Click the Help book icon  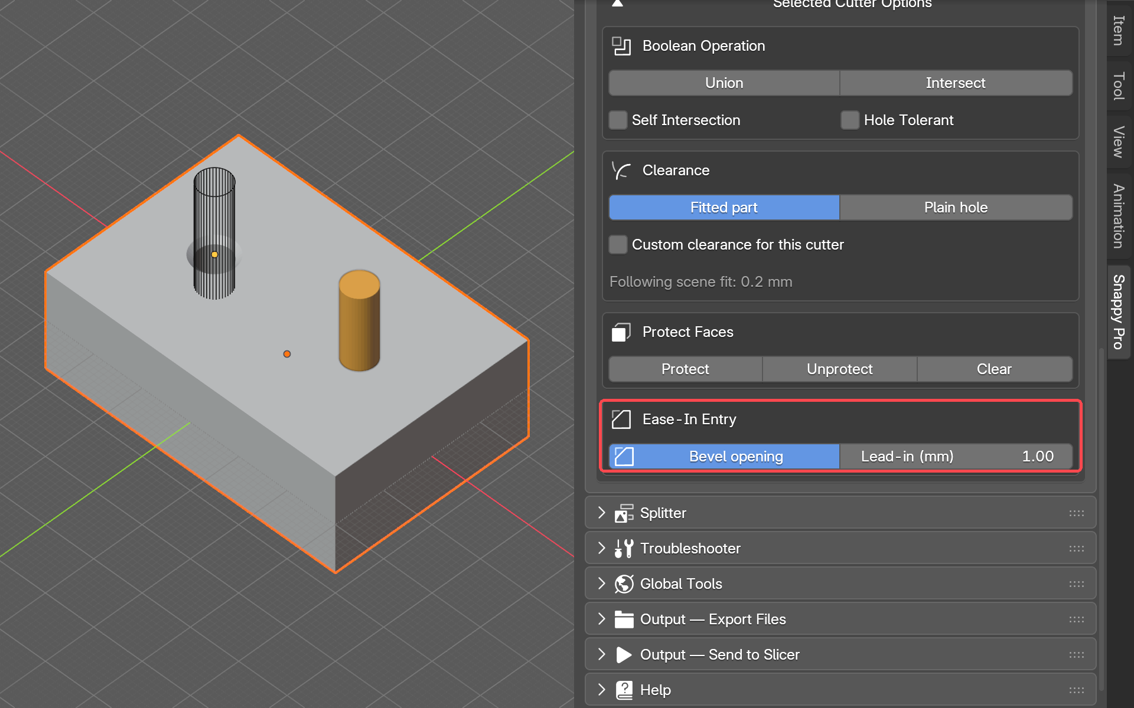(x=624, y=690)
